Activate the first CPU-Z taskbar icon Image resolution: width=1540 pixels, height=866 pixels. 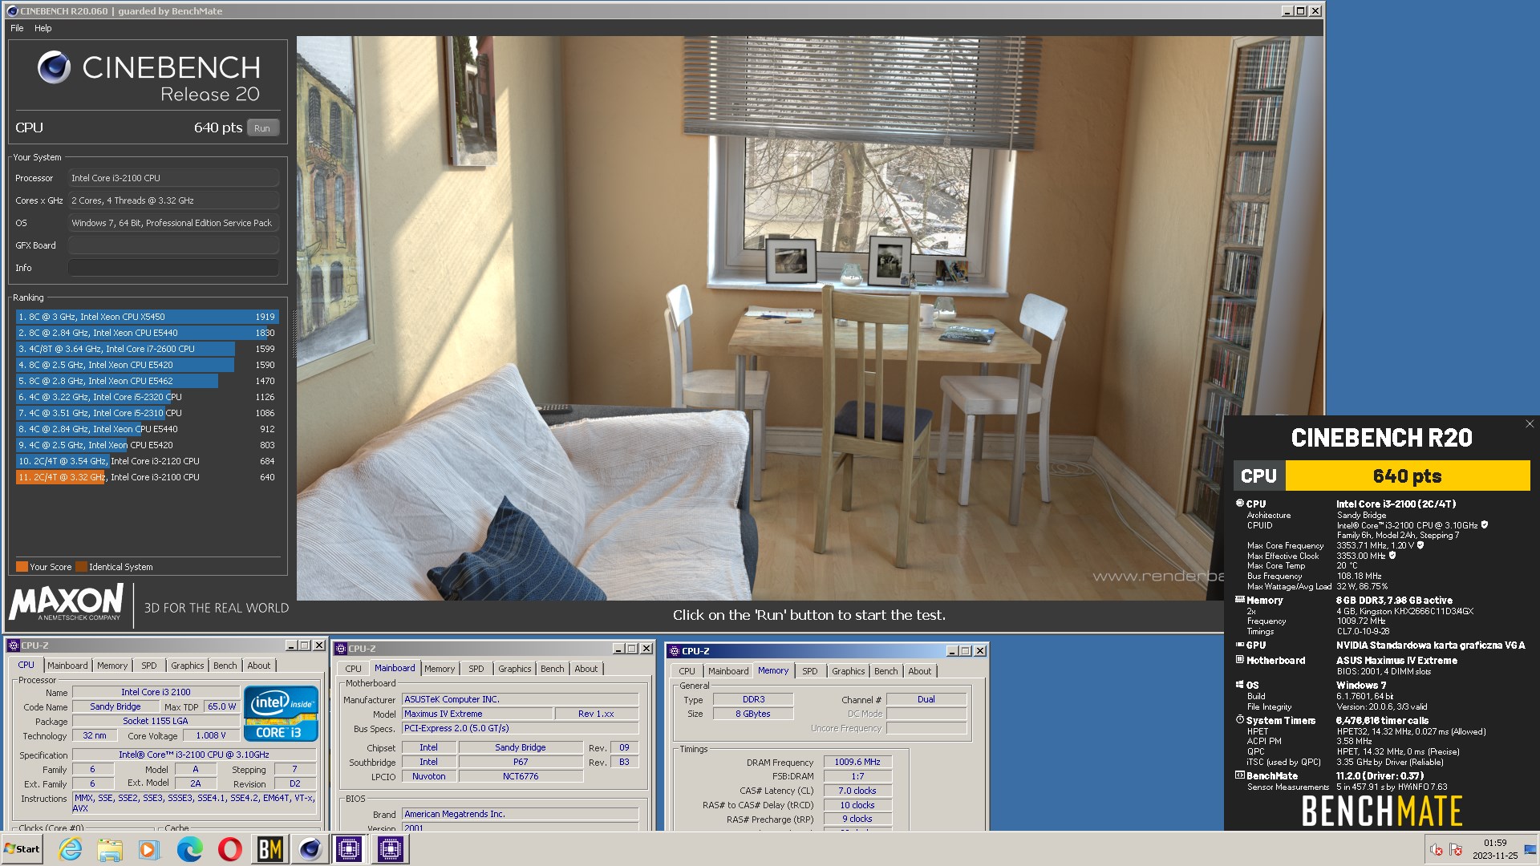tap(350, 849)
